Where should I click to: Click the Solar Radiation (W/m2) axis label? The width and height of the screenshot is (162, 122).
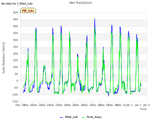[4, 58]
